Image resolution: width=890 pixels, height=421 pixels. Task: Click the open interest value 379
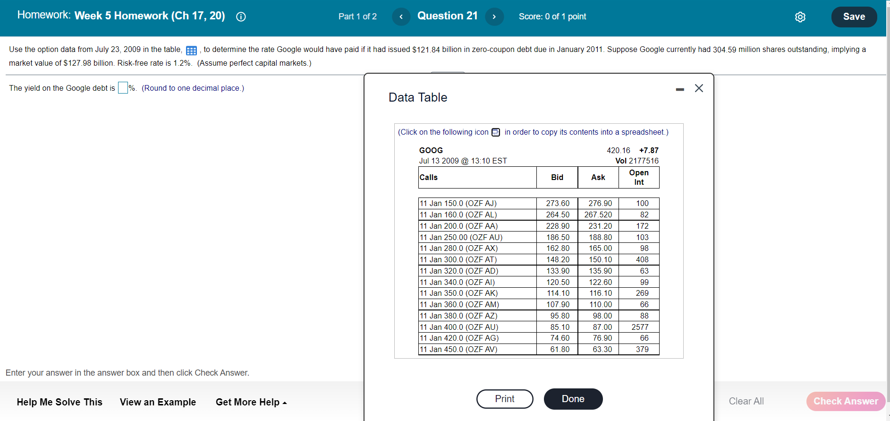click(x=642, y=350)
